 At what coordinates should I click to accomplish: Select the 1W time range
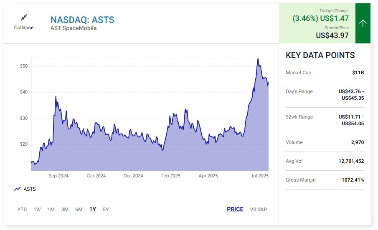(x=37, y=210)
